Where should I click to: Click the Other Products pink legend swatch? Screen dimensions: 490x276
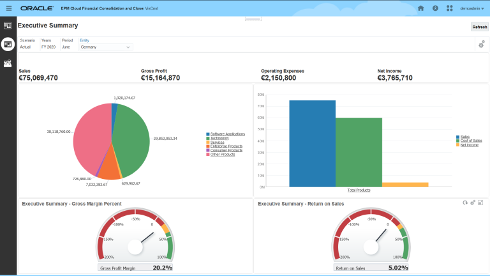point(208,154)
